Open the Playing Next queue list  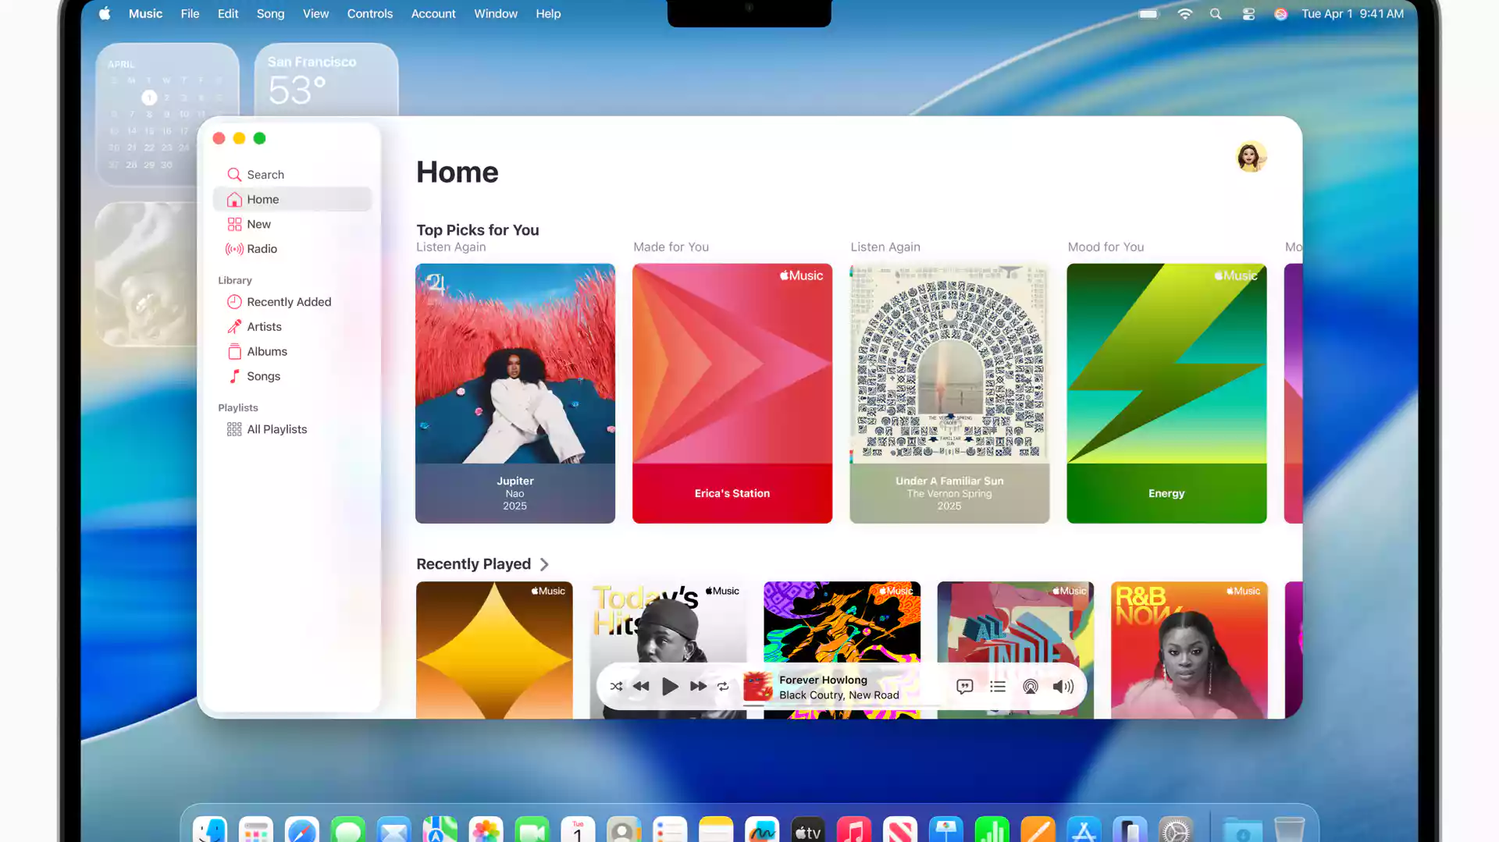pos(998,687)
